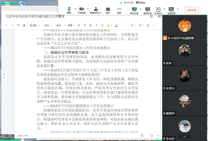Open the Insert menu in the document toolbar
Image resolution: width=208 pixels, height=141 pixels.
click(x=35, y=25)
